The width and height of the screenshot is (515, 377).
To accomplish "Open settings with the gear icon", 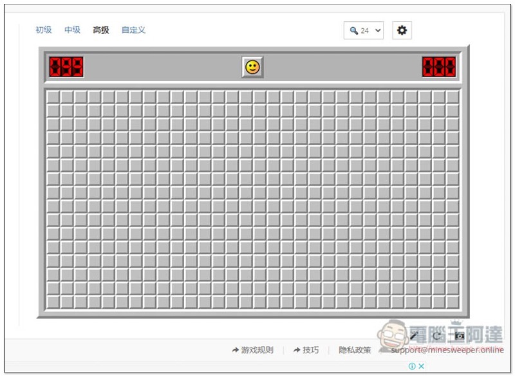I will pyautogui.click(x=402, y=30).
